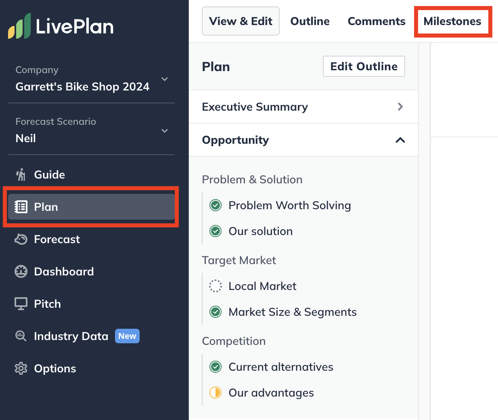Viewport: 498px width, 420px height.
Task: Collapse the Opportunity section chevron
Action: coord(400,140)
